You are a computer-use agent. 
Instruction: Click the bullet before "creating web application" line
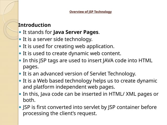point(20,47)
